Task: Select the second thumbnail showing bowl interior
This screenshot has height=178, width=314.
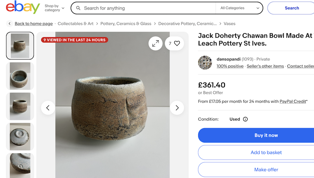Action: pyautogui.click(x=20, y=76)
